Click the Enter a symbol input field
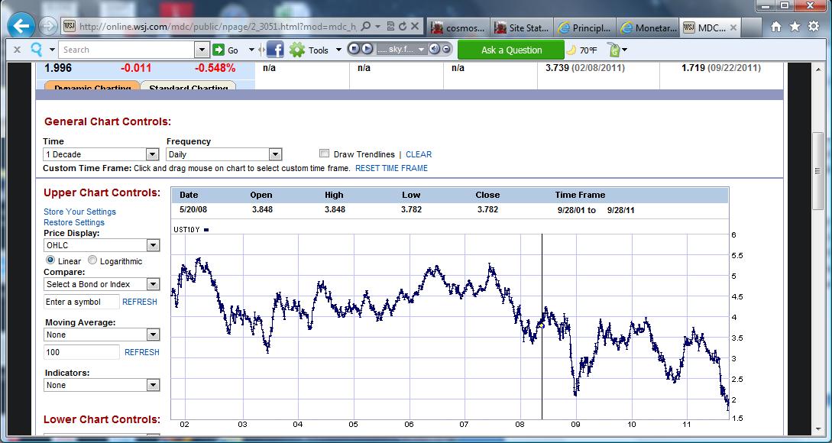This screenshot has width=832, height=443. pyautogui.click(x=82, y=302)
